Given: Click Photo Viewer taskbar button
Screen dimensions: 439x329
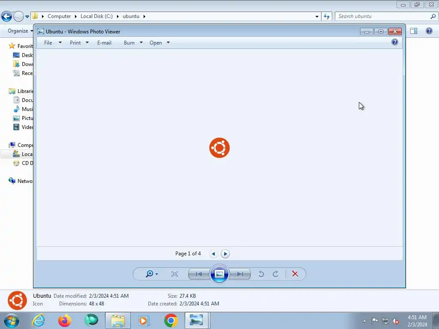Looking at the screenshot, I should [196, 320].
